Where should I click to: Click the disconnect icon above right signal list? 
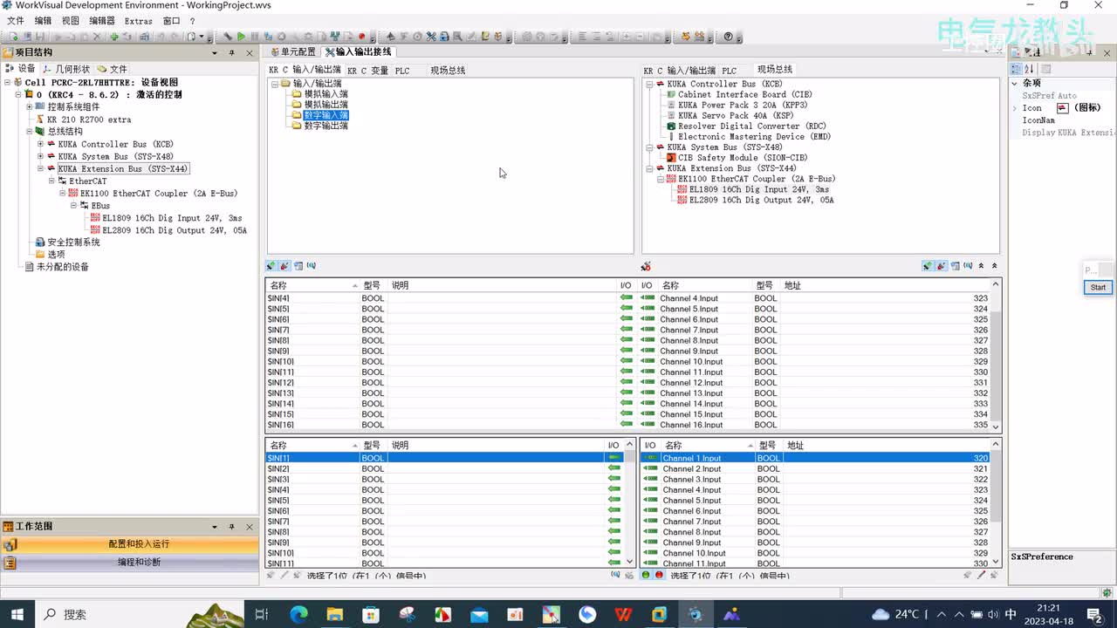click(x=646, y=266)
